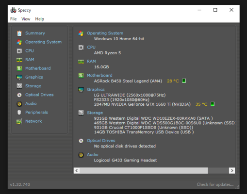
Task: Click the left arrow of the horizontal scrollbar
Action: coord(77,171)
